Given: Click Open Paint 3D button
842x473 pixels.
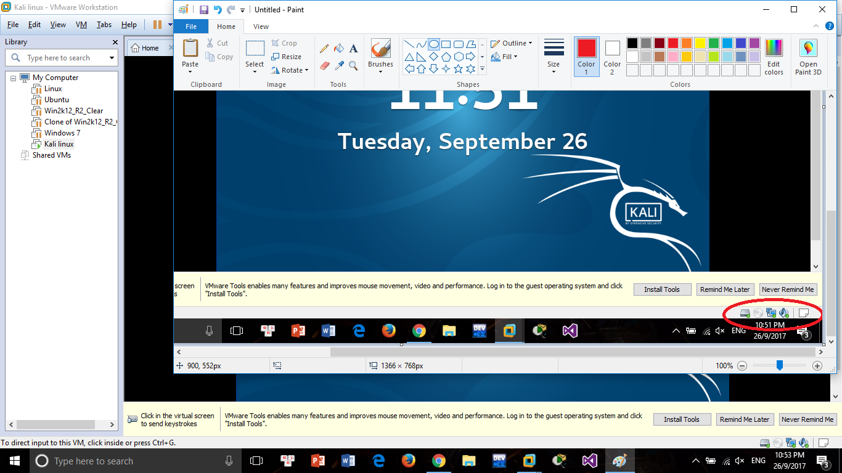Looking at the screenshot, I should click(808, 57).
